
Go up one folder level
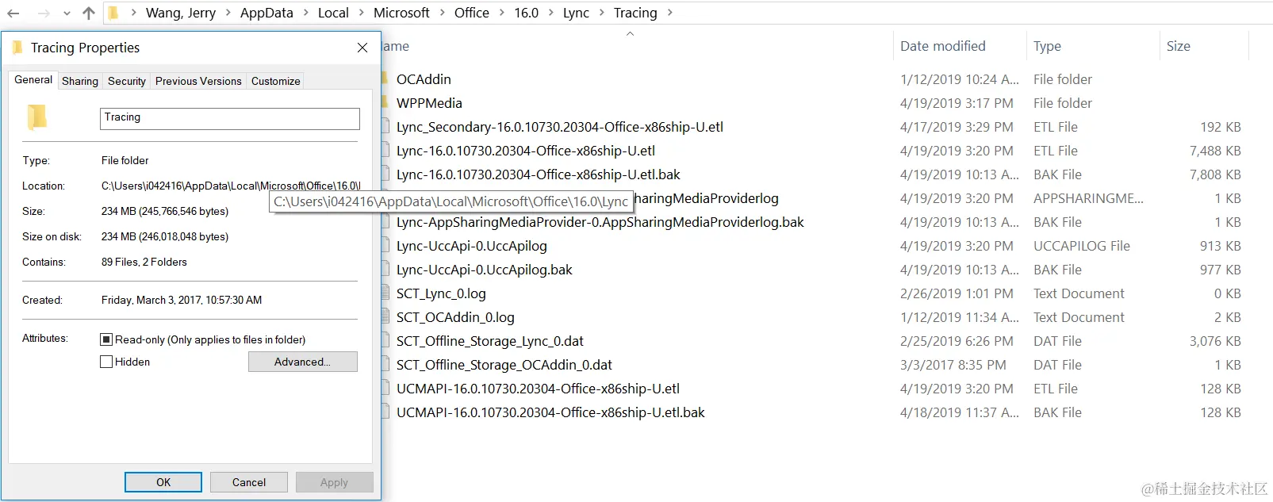tap(88, 13)
